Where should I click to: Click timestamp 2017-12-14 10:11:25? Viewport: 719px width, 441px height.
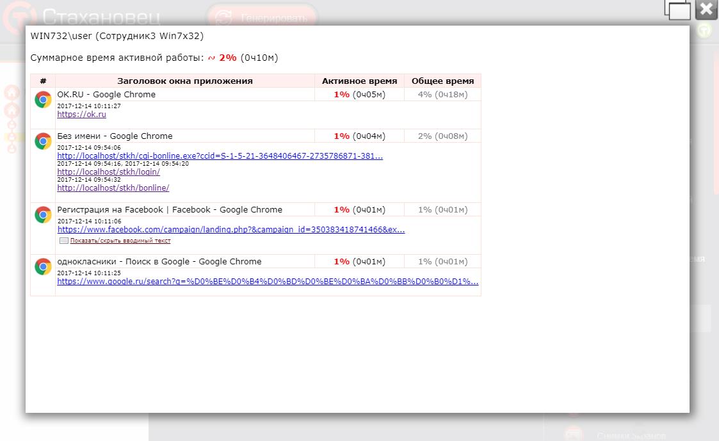pos(89,273)
